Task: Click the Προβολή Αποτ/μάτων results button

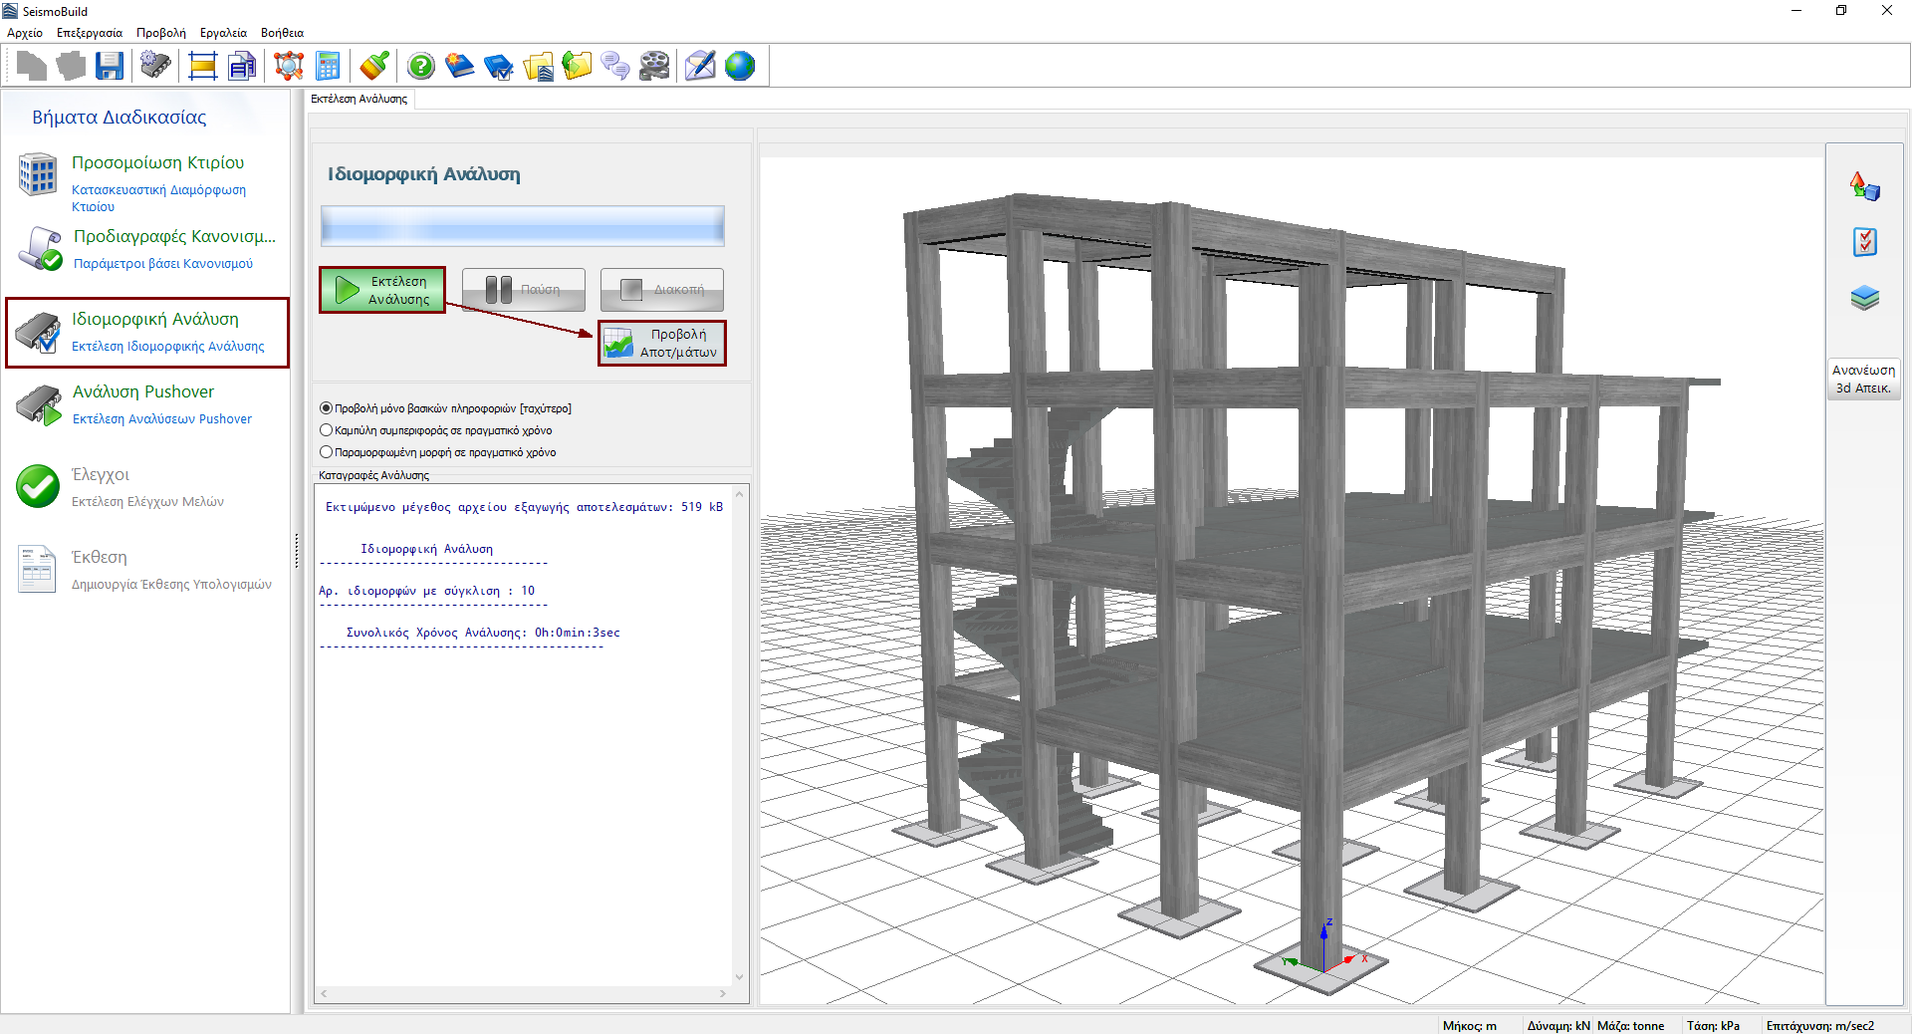Action: tap(662, 344)
